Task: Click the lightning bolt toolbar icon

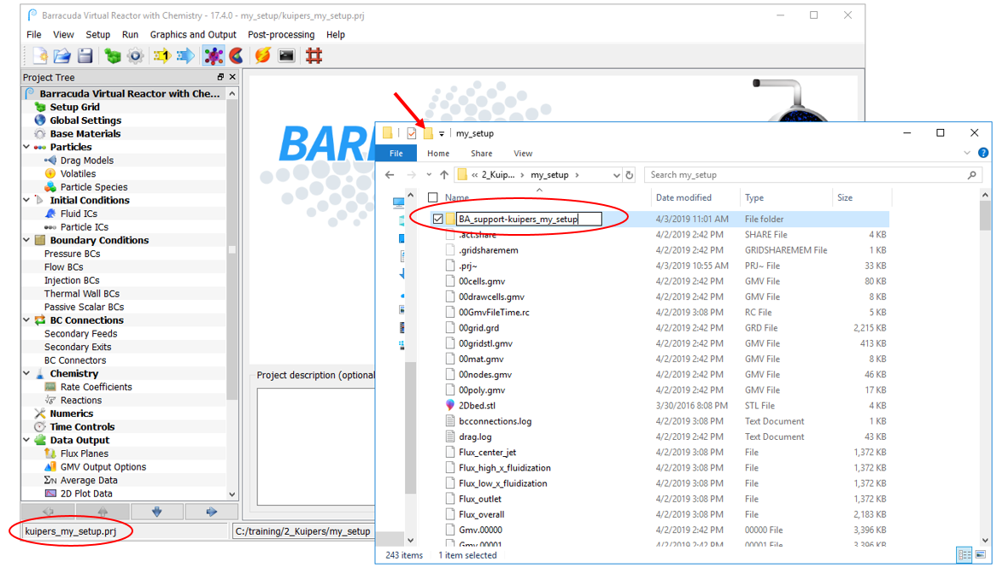Action: [262, 56]
